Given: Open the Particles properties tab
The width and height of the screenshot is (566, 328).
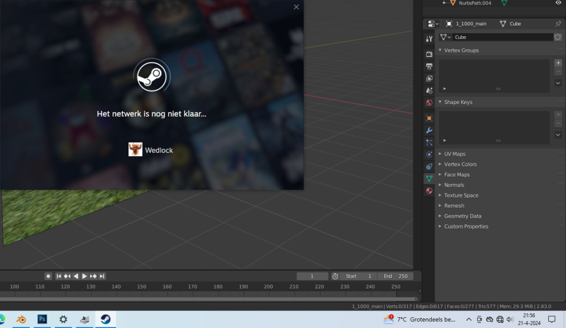Looking at the screenshot, I should (429, 143).
